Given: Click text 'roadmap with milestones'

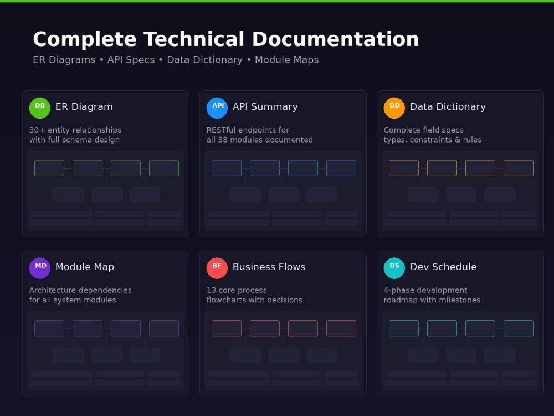Looking at the screenshot, I should tap(432, 300).
